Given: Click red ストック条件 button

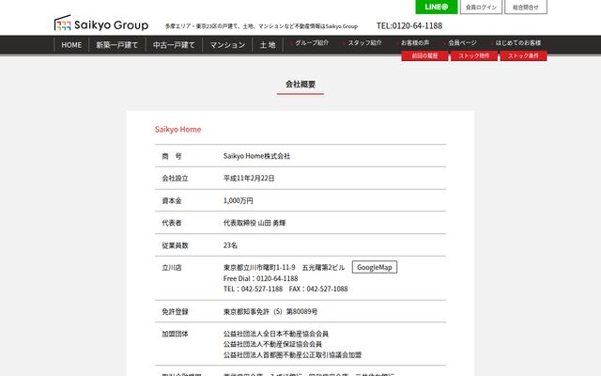Looking at the screenshot, I should [523, 56].
